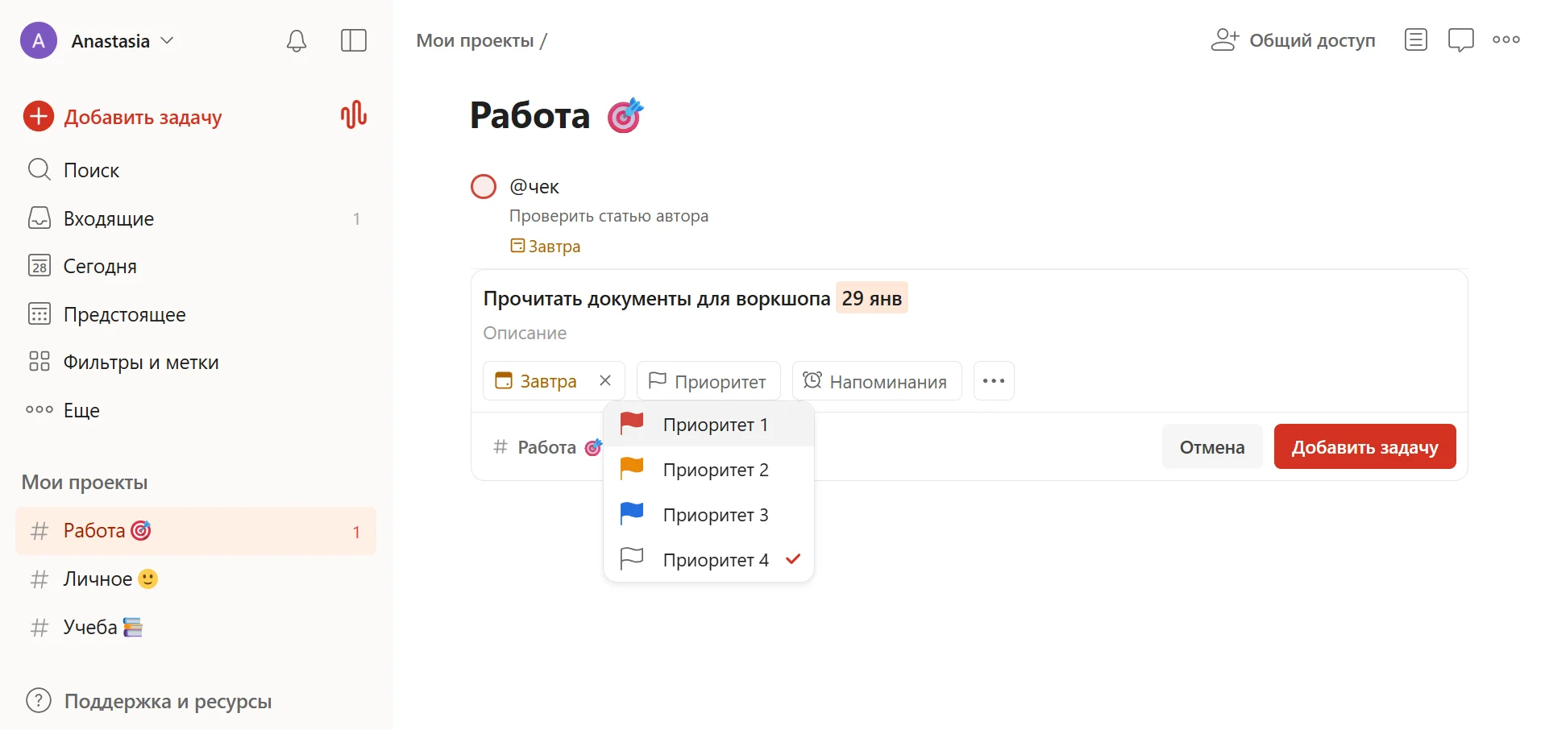Toggle the sidebar panel icon
1545x730 pixels.
click(x=354, y=41)
